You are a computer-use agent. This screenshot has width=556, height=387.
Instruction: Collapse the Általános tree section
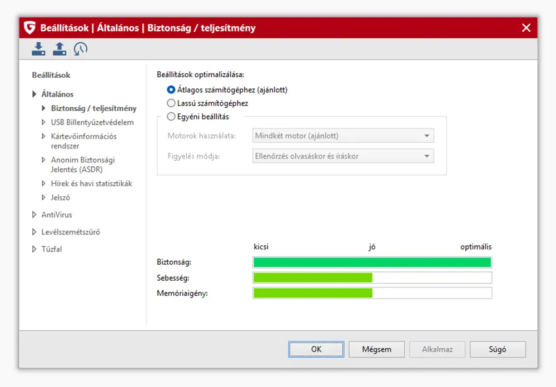point(35,95)
